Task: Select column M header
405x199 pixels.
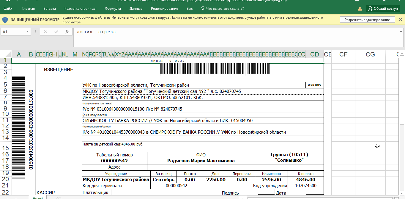Action: click(x=75, y=54)
